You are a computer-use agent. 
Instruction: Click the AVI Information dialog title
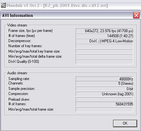pos(18,15)
